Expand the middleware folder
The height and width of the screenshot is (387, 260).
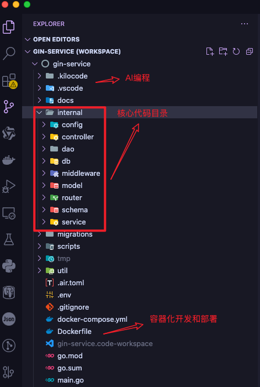click(x=44, y=173)
